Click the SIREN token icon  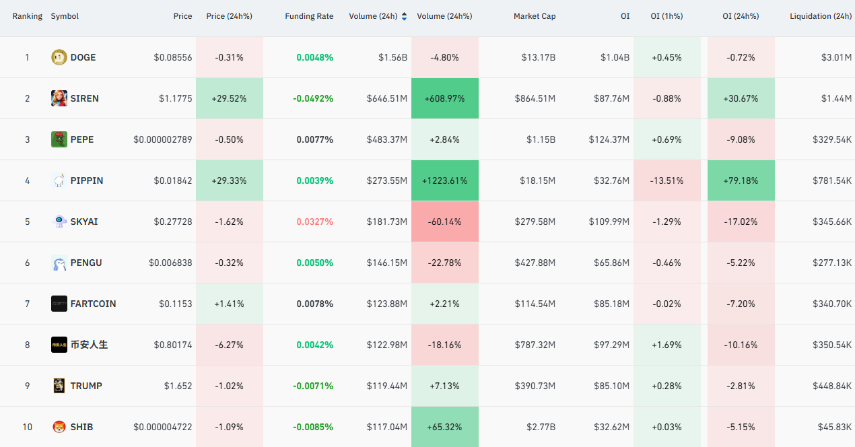point(59,98)
